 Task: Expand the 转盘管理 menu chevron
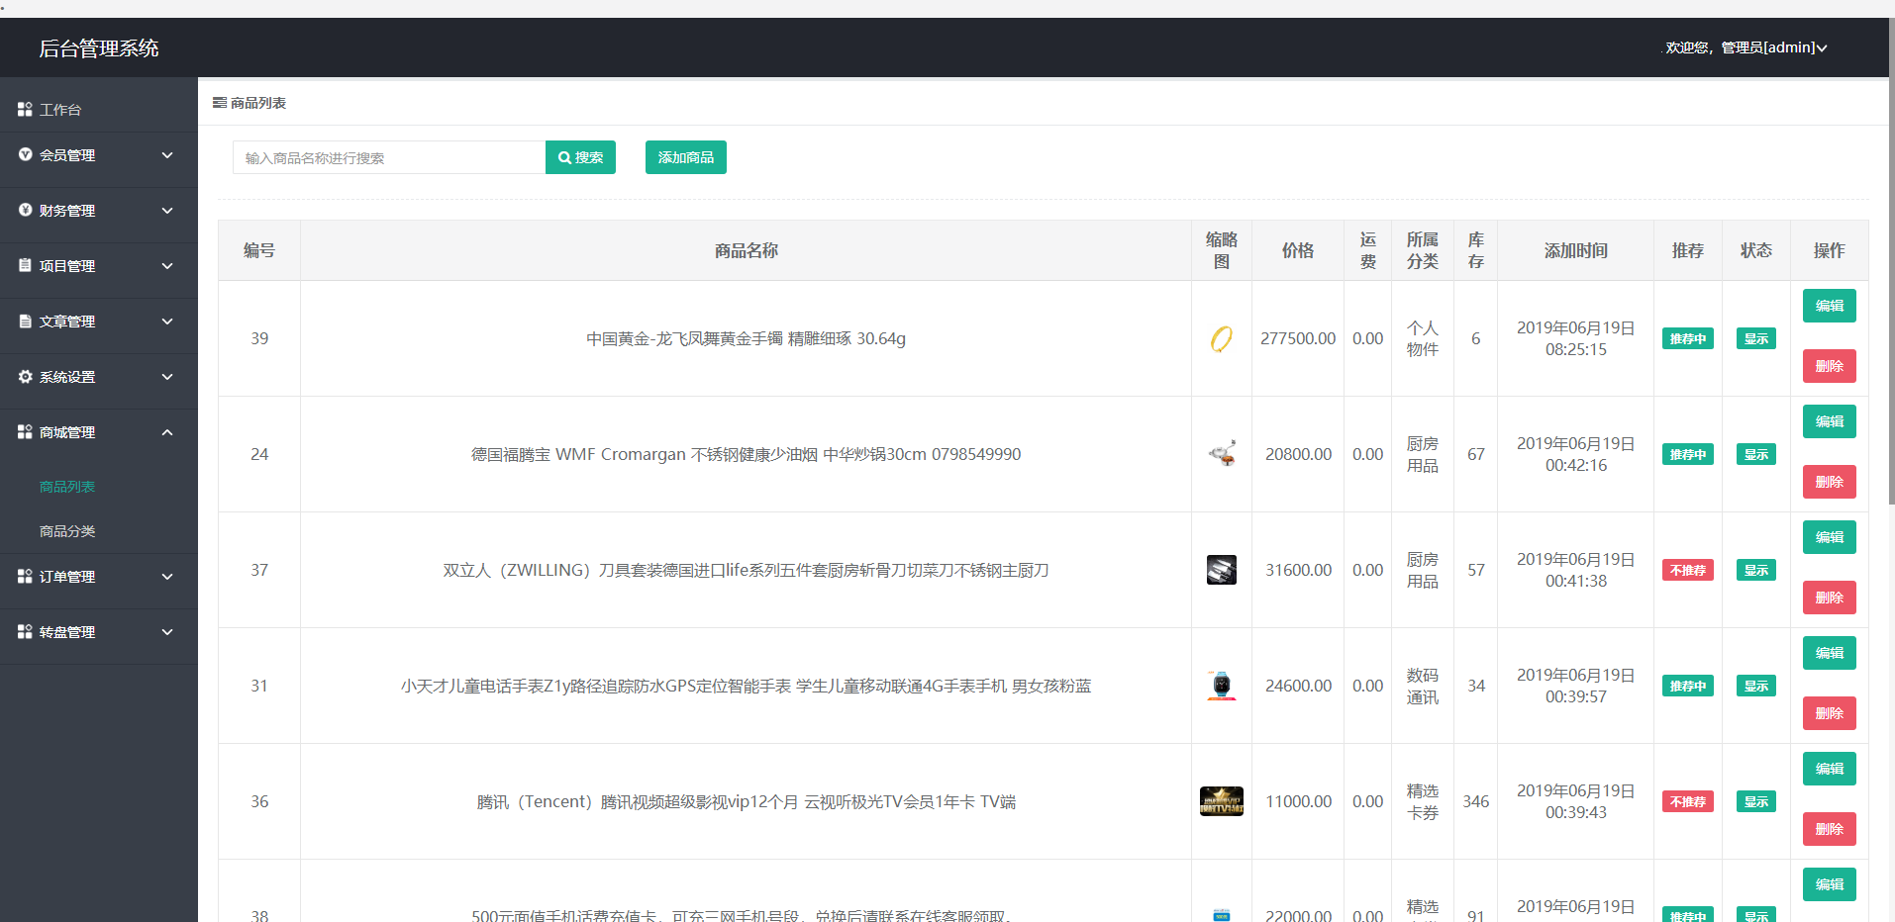[167, 632]
